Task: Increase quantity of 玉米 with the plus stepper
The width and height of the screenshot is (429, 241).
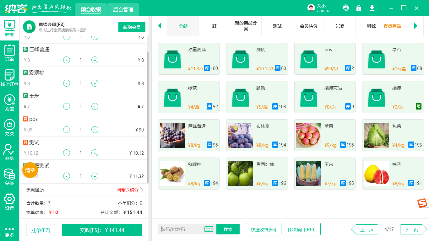Action: pos(95,106)
